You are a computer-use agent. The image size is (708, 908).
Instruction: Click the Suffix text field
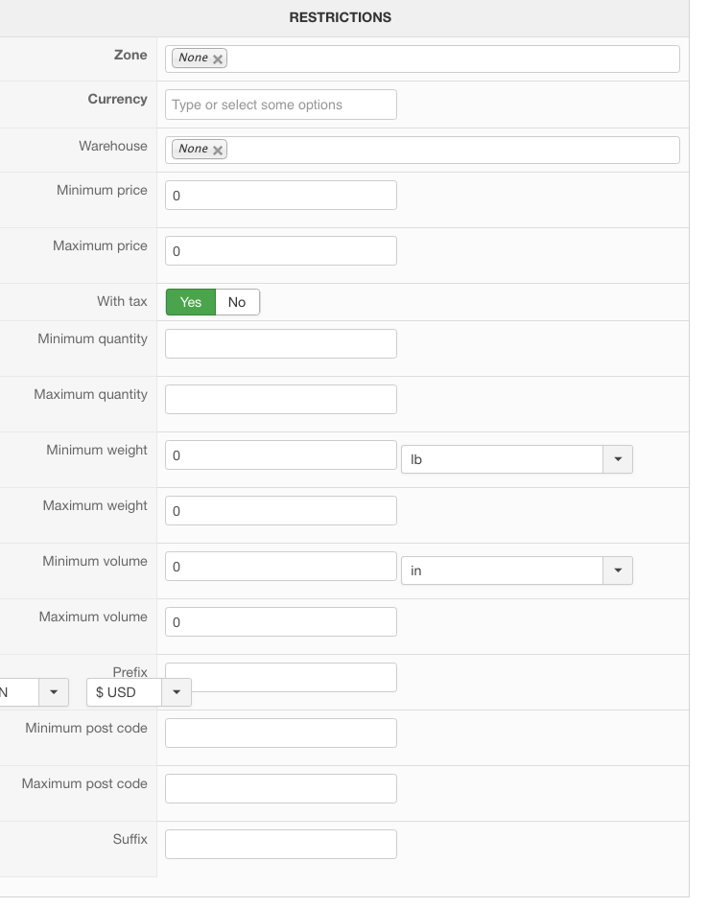(x=281, y=845)
